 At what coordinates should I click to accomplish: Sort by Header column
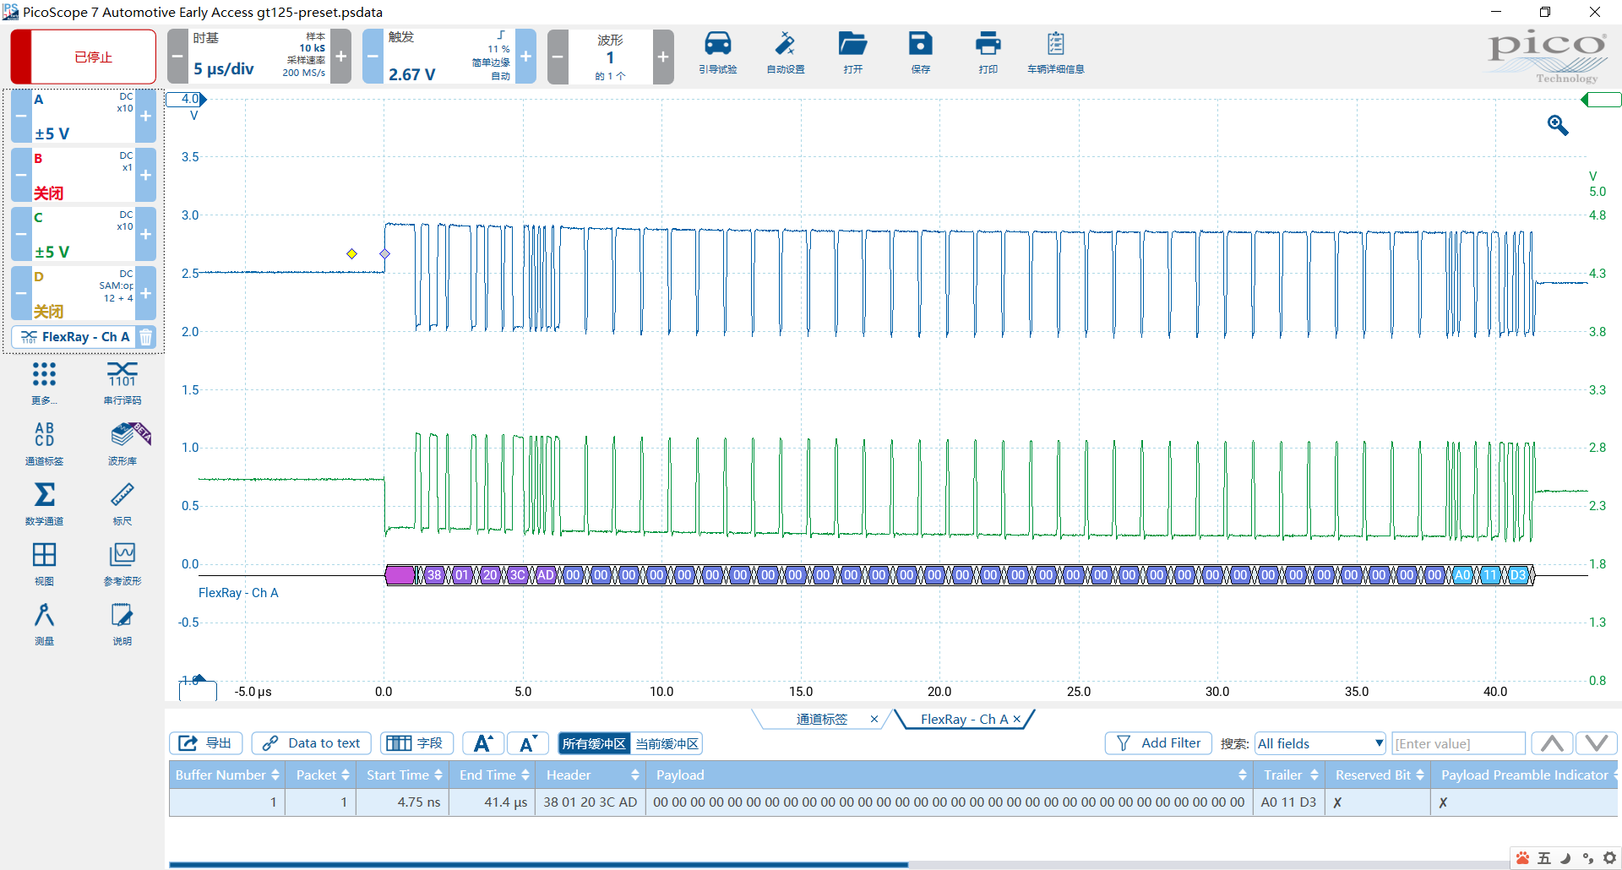(591, 775)
